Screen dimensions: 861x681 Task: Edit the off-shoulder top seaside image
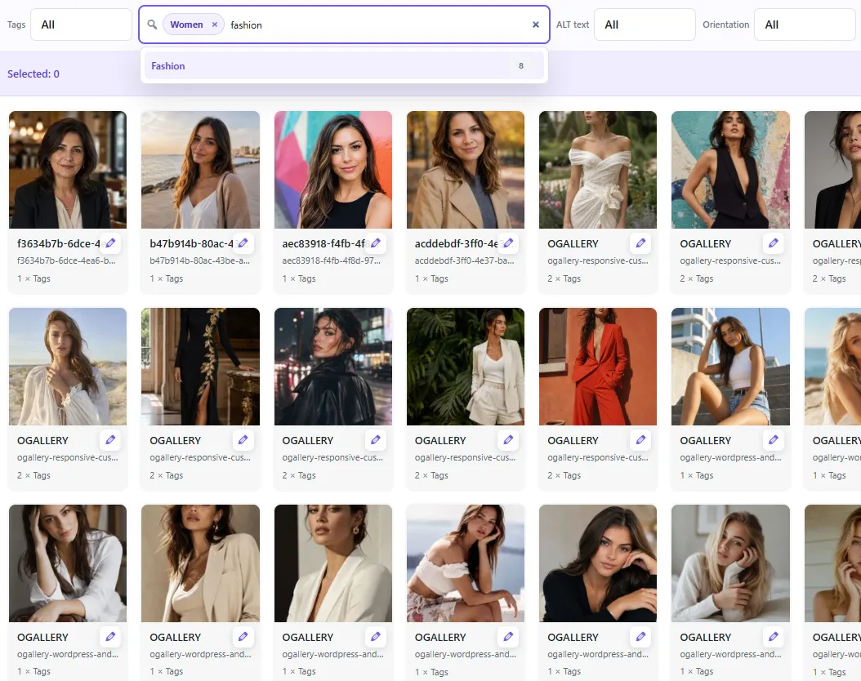tap(508, 637)
